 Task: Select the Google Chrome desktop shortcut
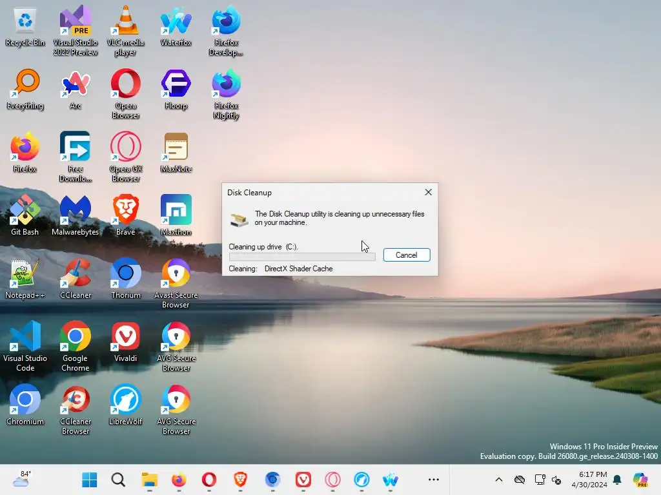click(76, 347)
